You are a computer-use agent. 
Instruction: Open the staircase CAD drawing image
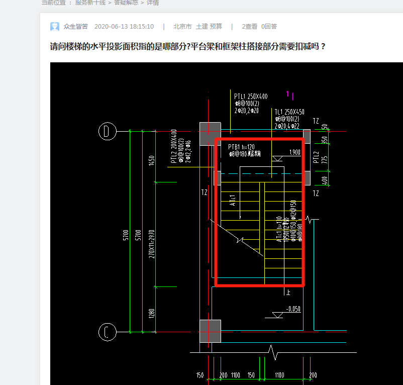(x=227, y=224)
